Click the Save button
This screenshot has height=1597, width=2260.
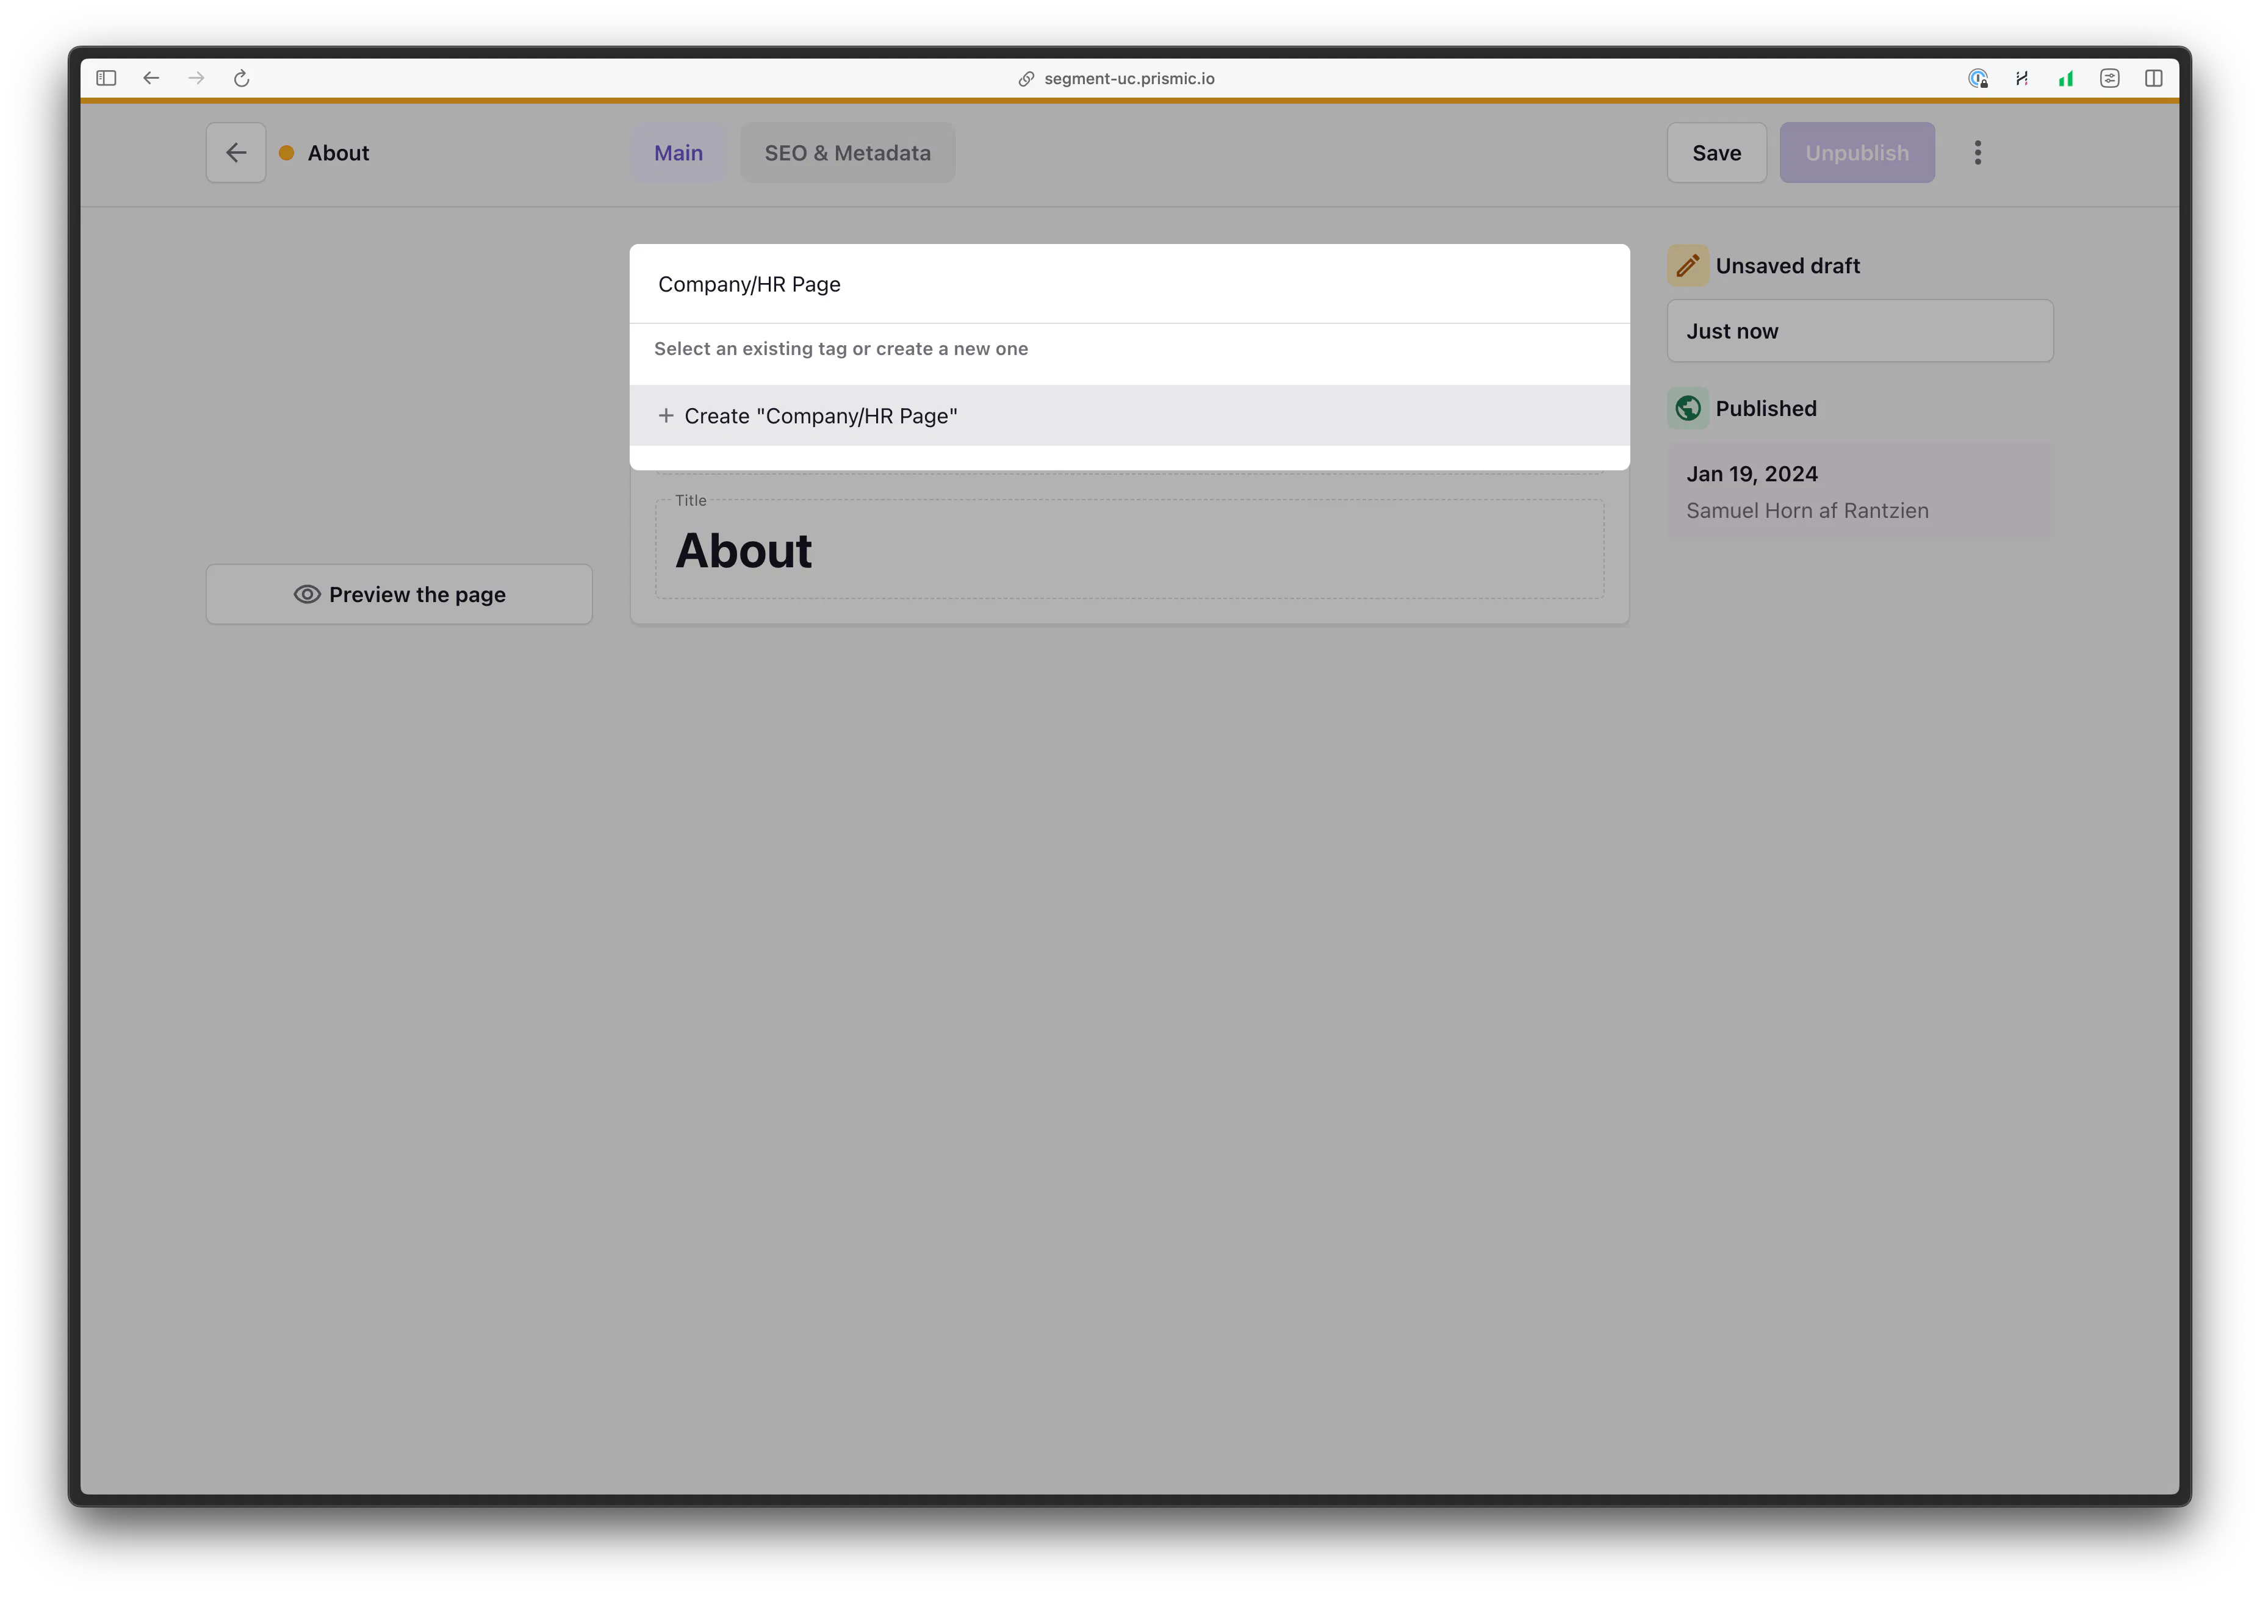1716,153
